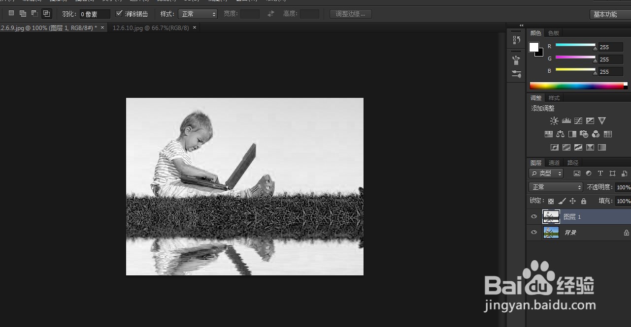The height and width of the screenshot is (327, 631).
Task: Click the R red channel slider
Action: 576,45
